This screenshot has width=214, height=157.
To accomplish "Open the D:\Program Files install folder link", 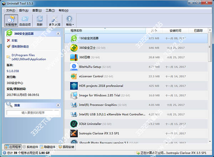I will [29, 57].
